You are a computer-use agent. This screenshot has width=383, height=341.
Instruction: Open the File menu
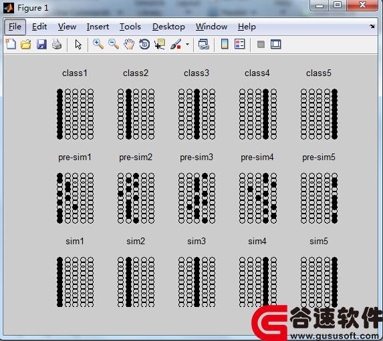tap(15, 27)
